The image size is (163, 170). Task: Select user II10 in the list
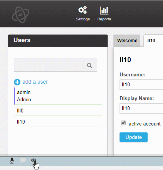58,122
